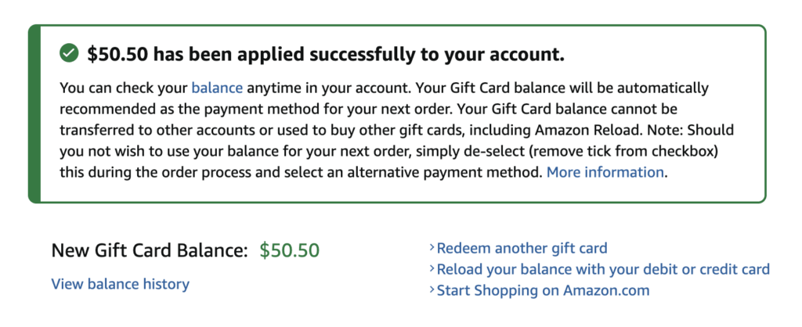Start Shopping on Amazon.com

pos(543,291)
